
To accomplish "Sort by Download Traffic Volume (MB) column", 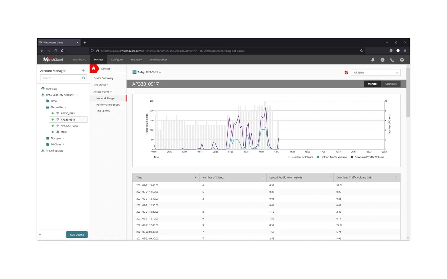I will 367,178.
